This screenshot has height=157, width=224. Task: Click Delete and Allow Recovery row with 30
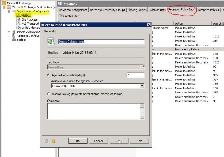click(188, 101)
